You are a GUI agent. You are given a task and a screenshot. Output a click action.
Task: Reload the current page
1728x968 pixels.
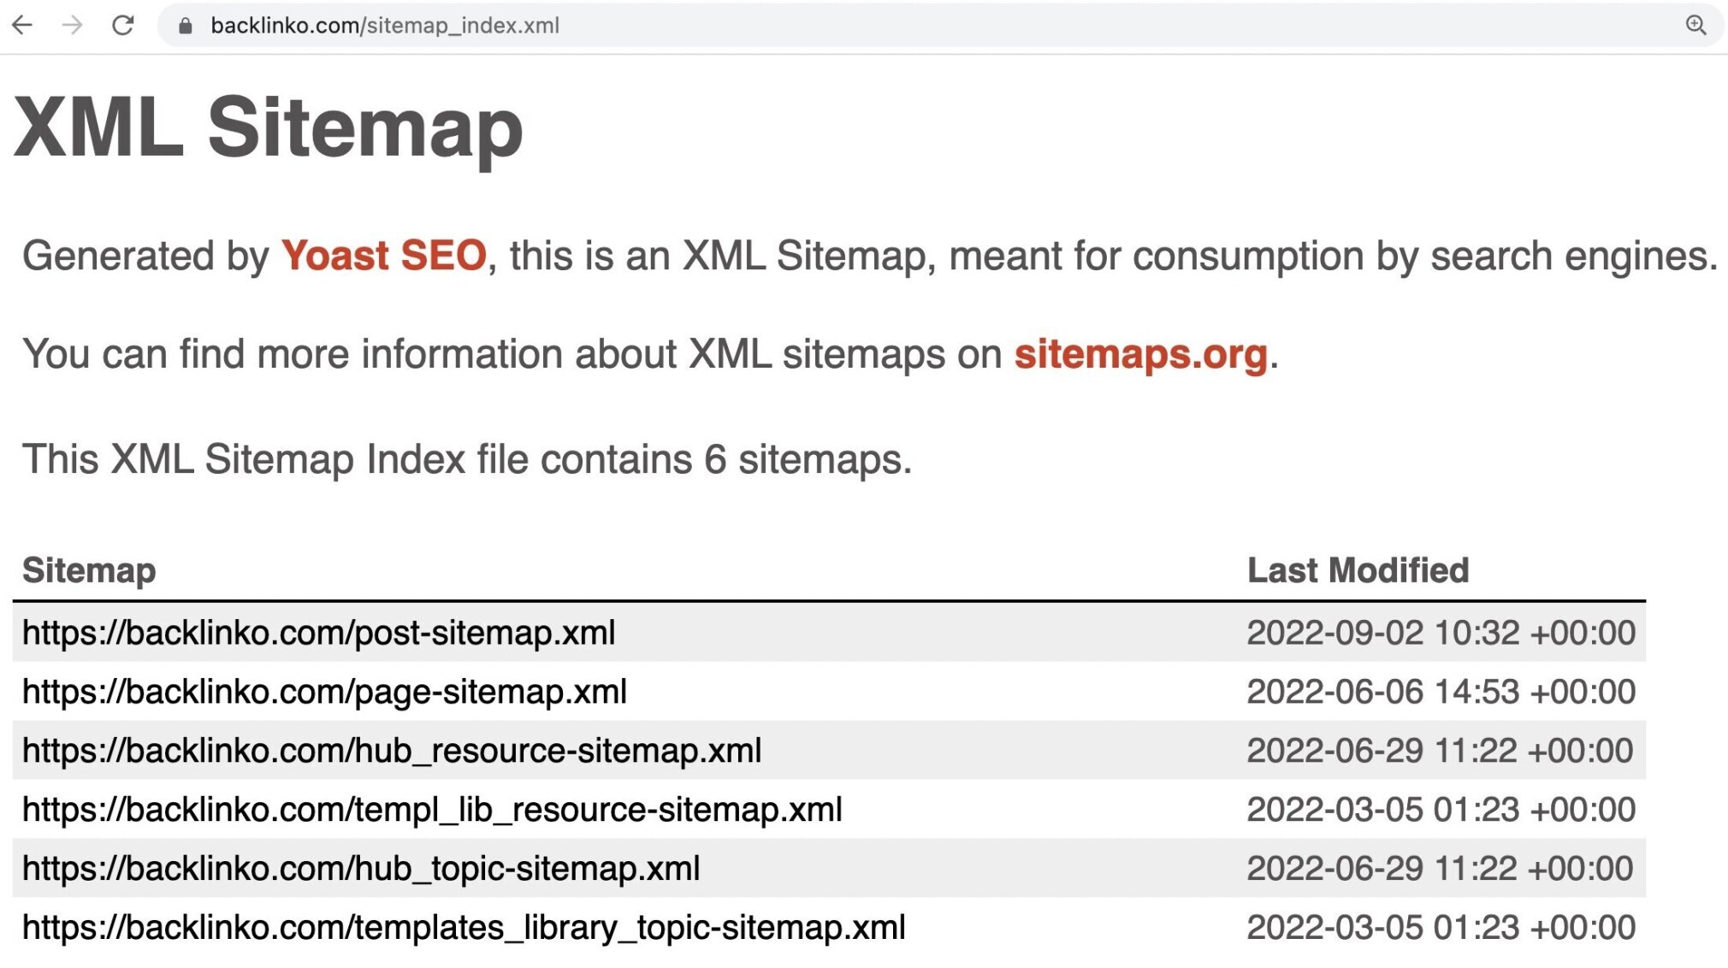click(122, 25)
